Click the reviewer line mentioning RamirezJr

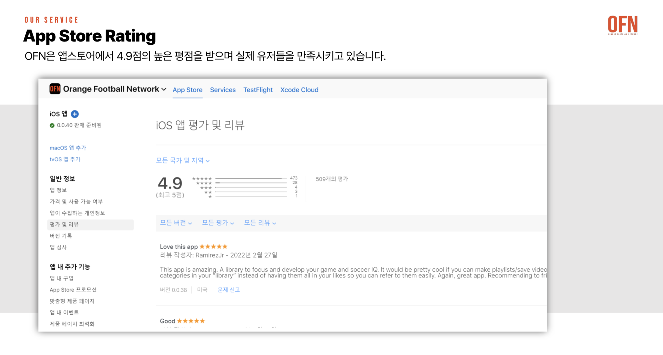(x=219, y=255)
